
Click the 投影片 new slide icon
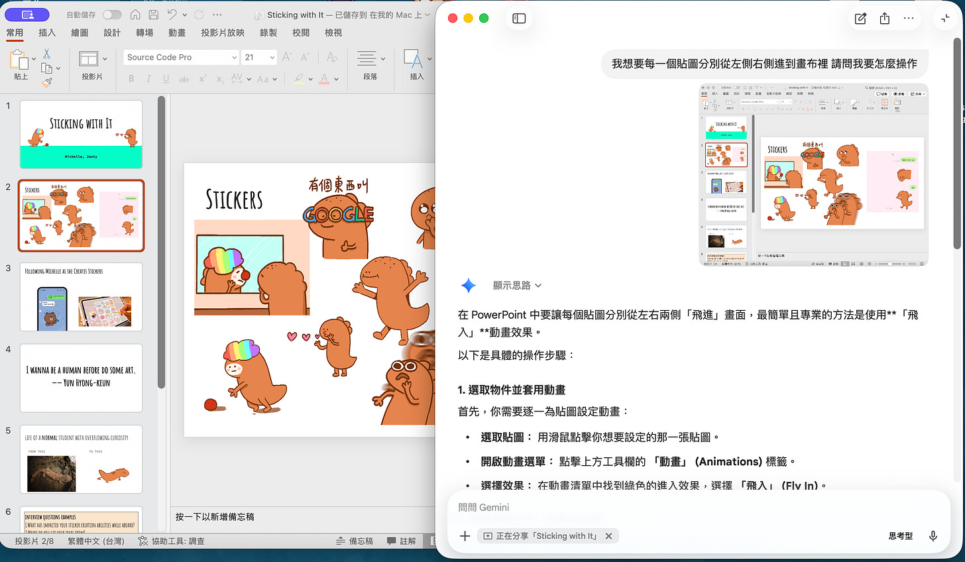(x=88, y=59)
